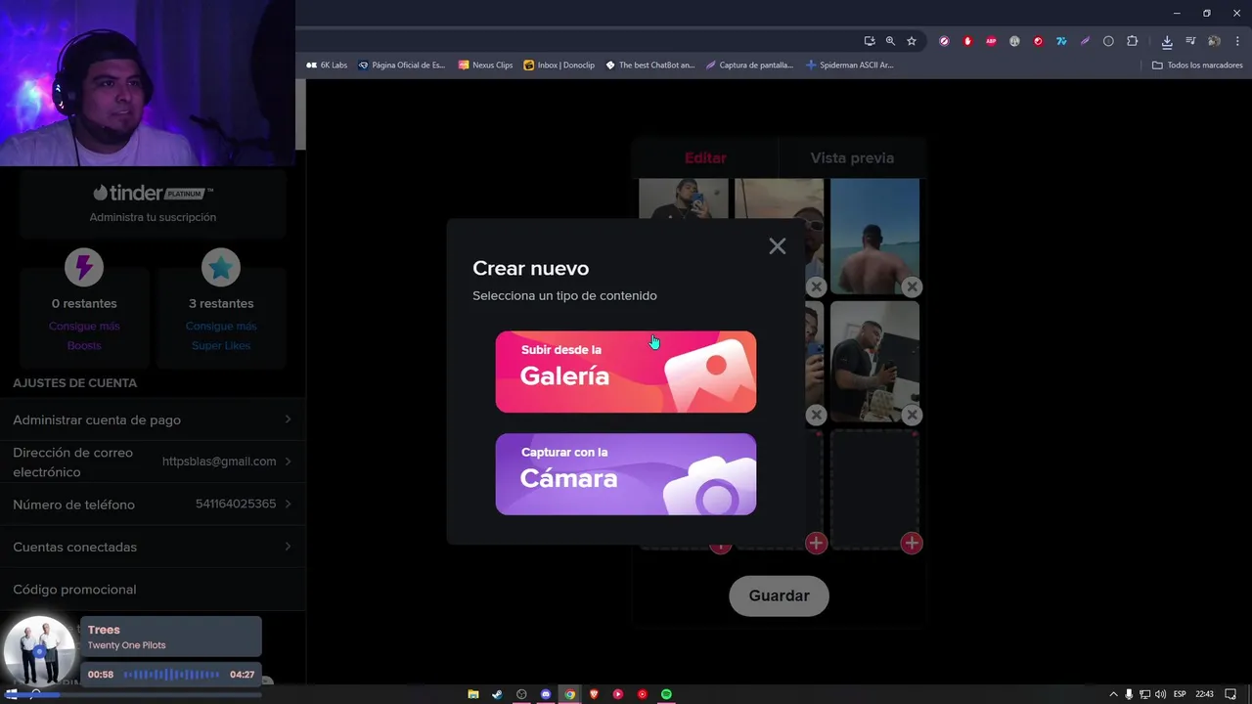The height and width of the screenshot is (704, 1252).
Task: Choose Capturar con la Cámara option
Action: coord(626,474)
